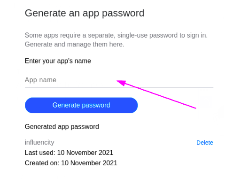
Task: Click the underline beneath App name field
Action: [119, 87]
